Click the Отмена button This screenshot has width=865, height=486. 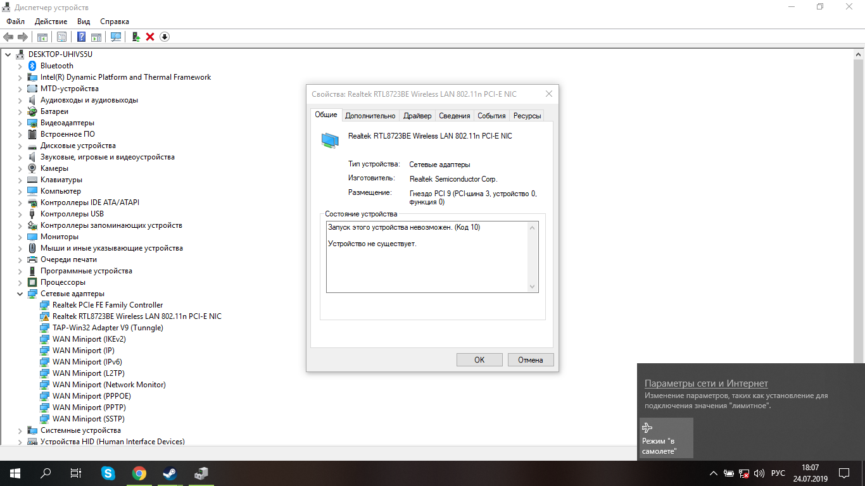tap(531, 359)
